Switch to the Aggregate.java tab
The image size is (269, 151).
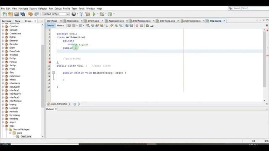click(116, 21)
